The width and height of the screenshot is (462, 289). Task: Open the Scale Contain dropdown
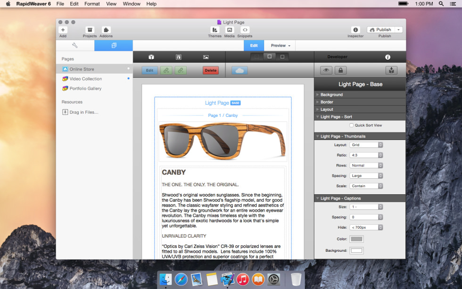[x=366, y=186]
